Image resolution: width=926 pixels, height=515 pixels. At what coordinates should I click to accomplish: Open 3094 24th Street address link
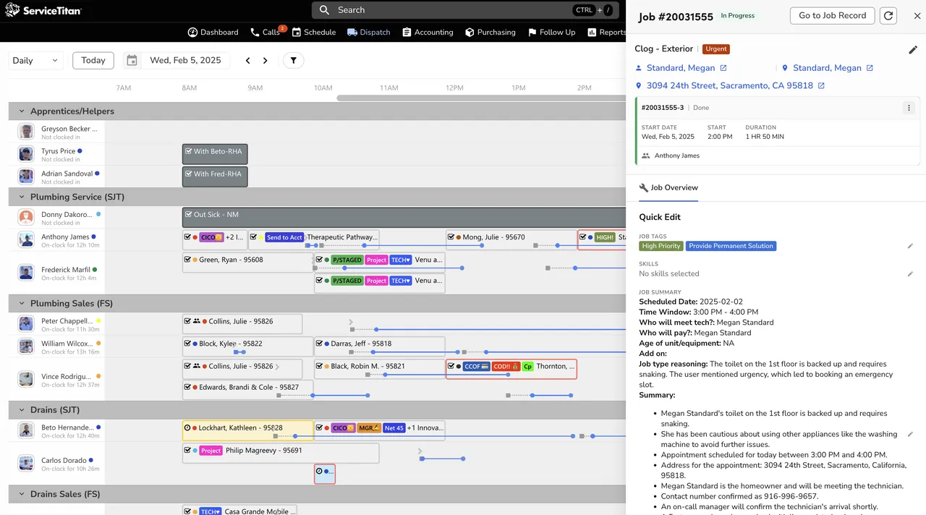[729, 85]
